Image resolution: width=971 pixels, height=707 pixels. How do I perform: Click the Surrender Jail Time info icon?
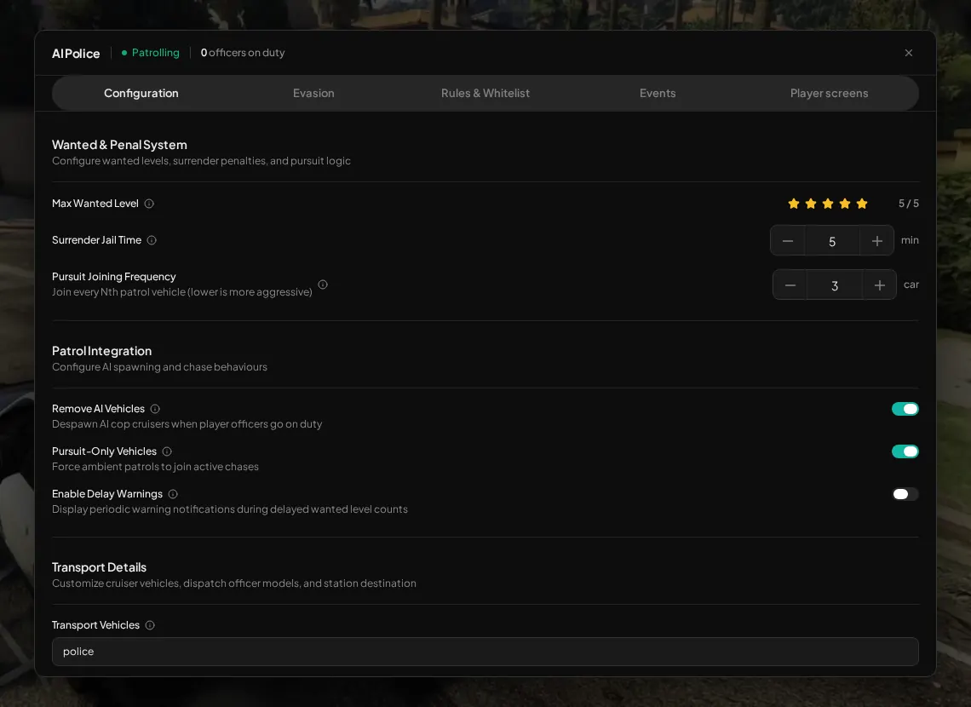(152, 240)
